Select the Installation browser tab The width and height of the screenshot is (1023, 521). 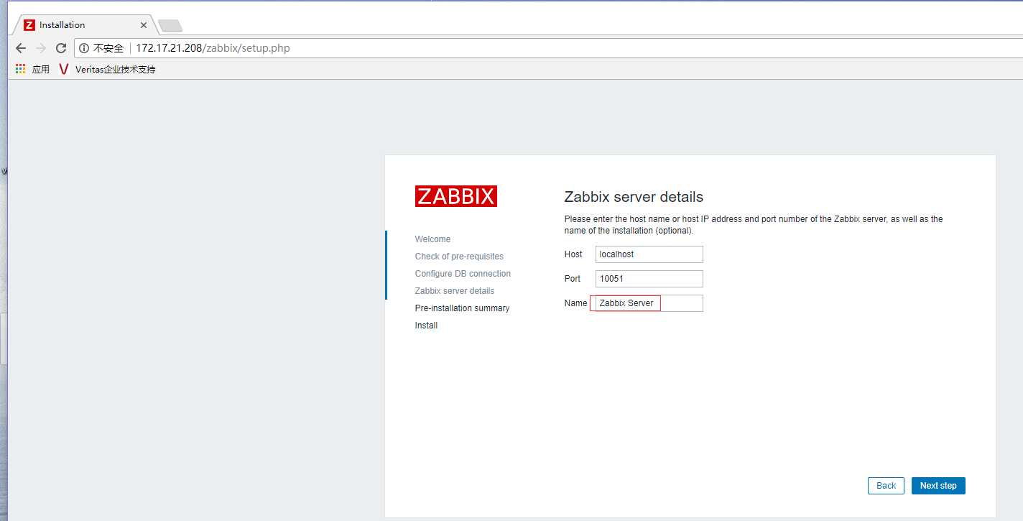click(x=85, y=24)
